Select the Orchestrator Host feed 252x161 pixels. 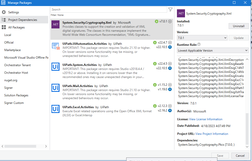tap(16, 73)
